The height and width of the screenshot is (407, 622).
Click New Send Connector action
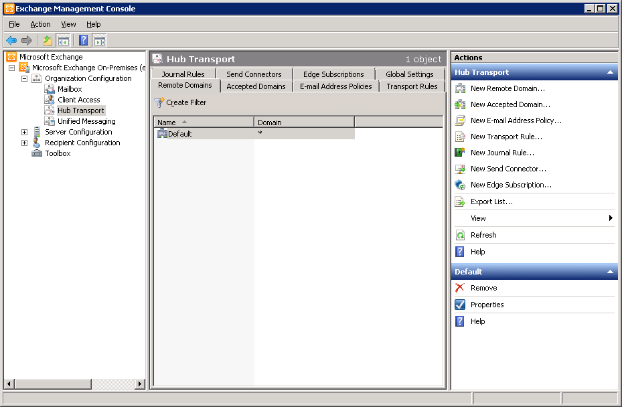pos(509,169)
